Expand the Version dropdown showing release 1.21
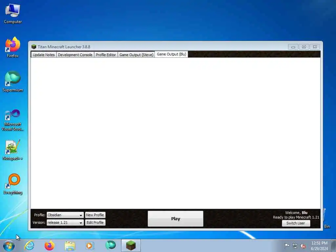This screenshot has height=252, width=336. 65,223
